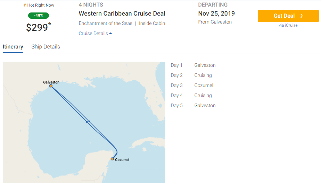Screen dimensions: 321x186
Task: Open the Western Caribbean Cruise Deal title
Action: (122, 14)
